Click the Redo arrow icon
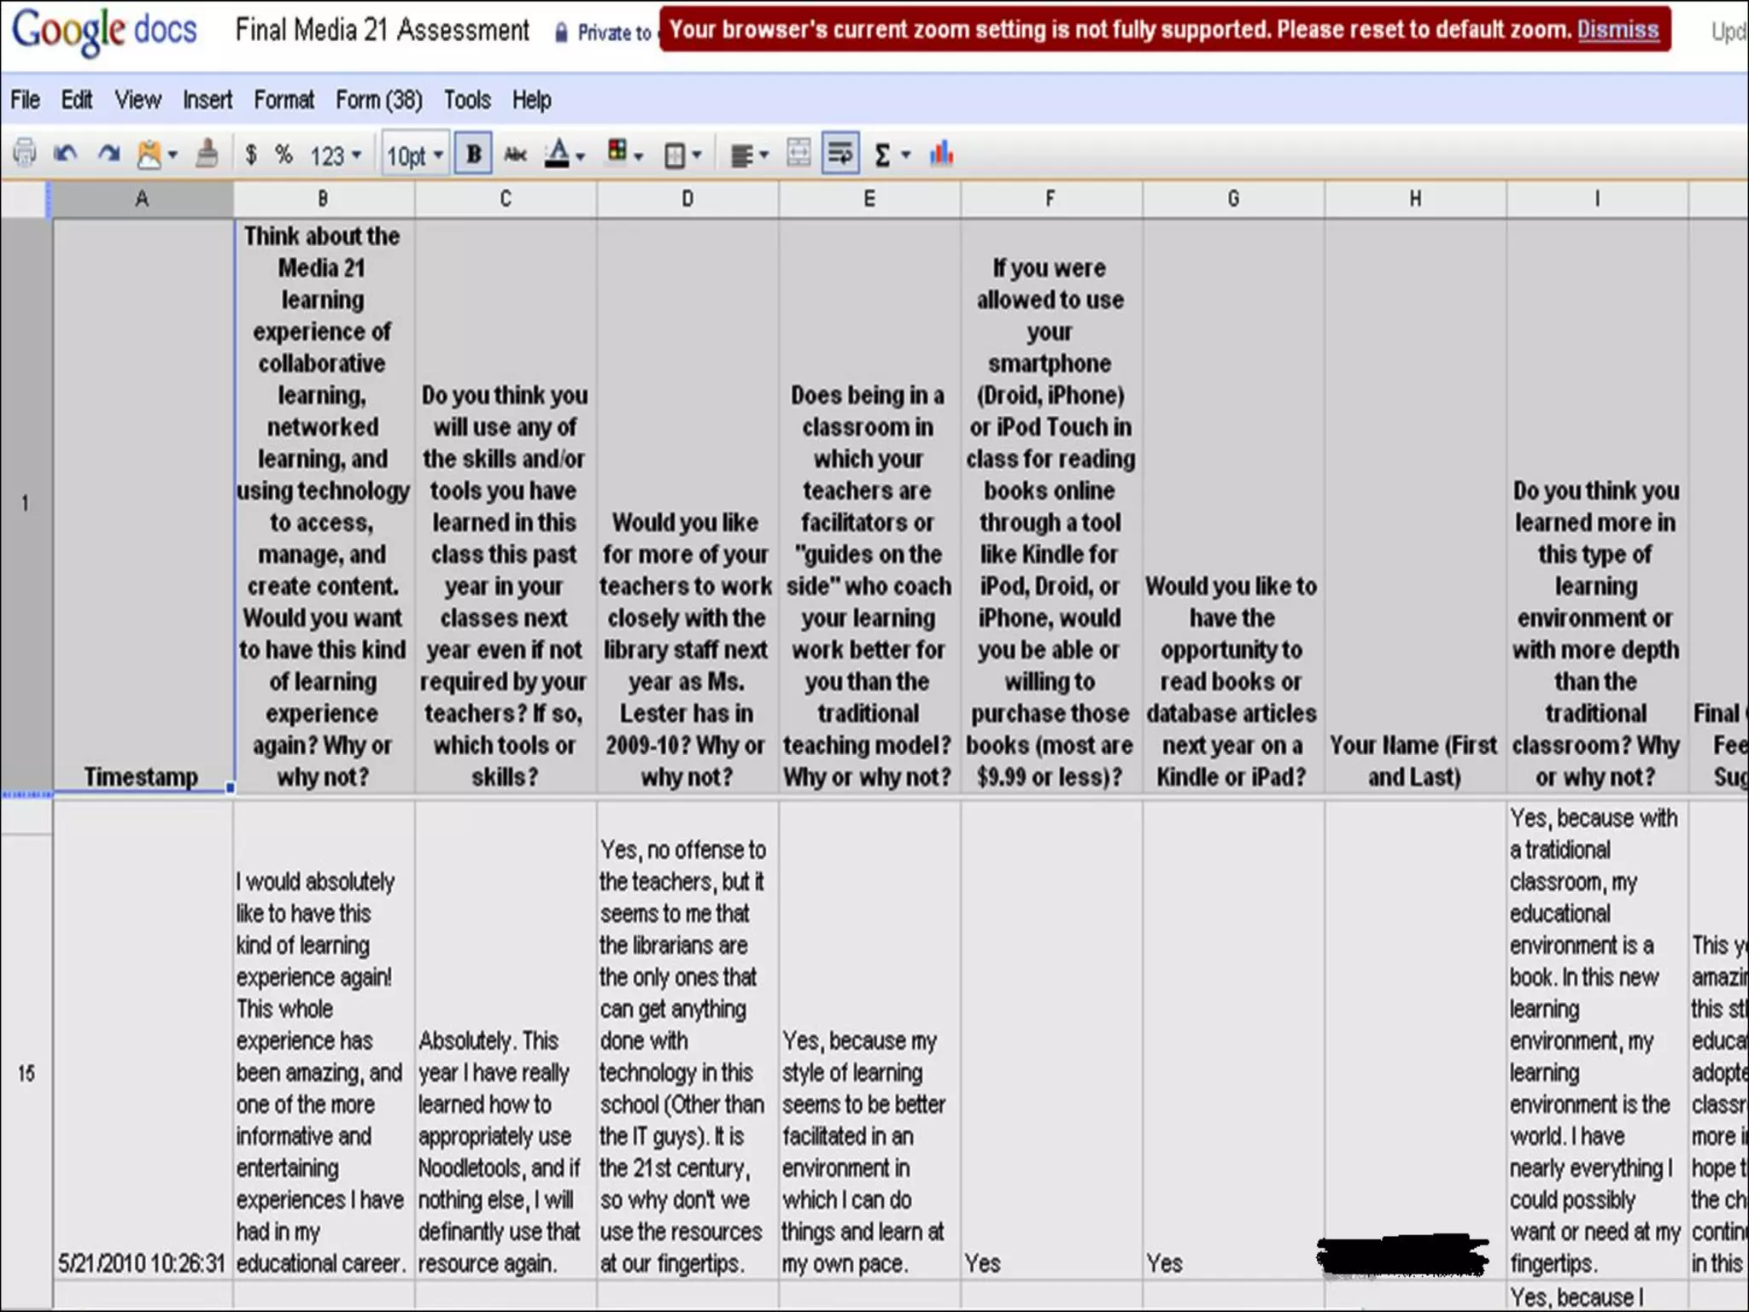 click(x=108, y=155)
